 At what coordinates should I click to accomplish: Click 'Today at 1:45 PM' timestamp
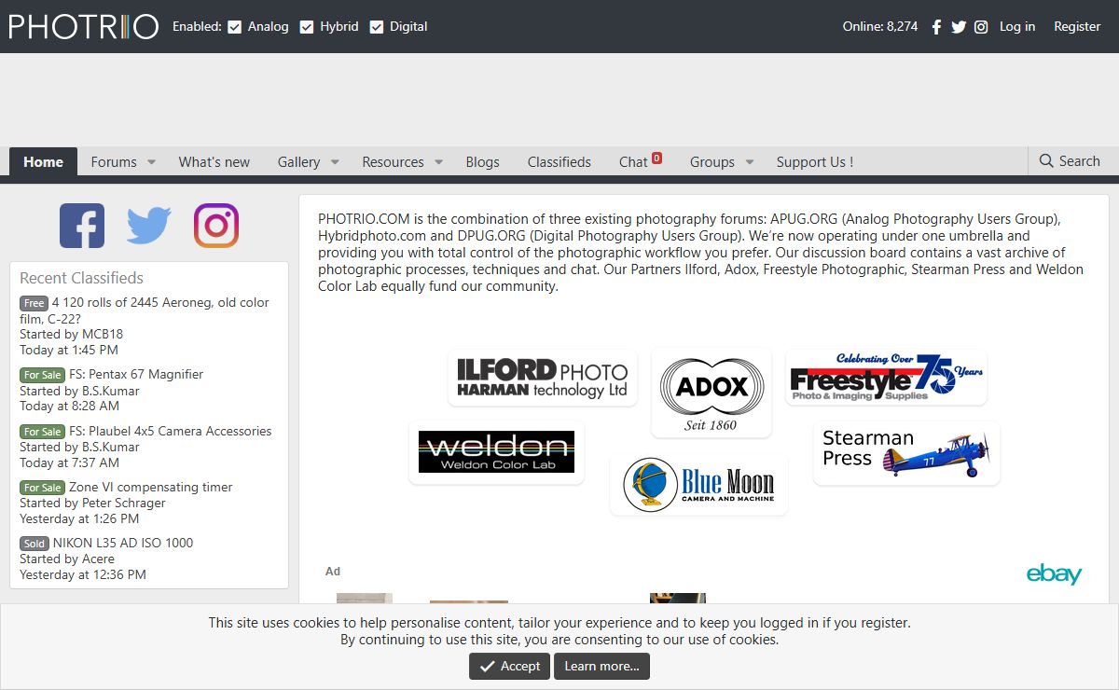pyautogui.click(x=69, y=350)
